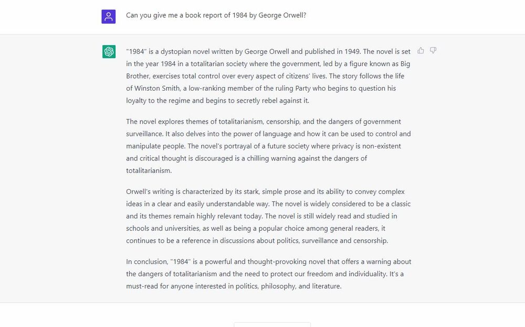Image resolution: width=525 pixels, height=327 pixels.
Task: Click the green ChatGPT logo avatar
Action: pyautogui.click(x=109, y=51)
